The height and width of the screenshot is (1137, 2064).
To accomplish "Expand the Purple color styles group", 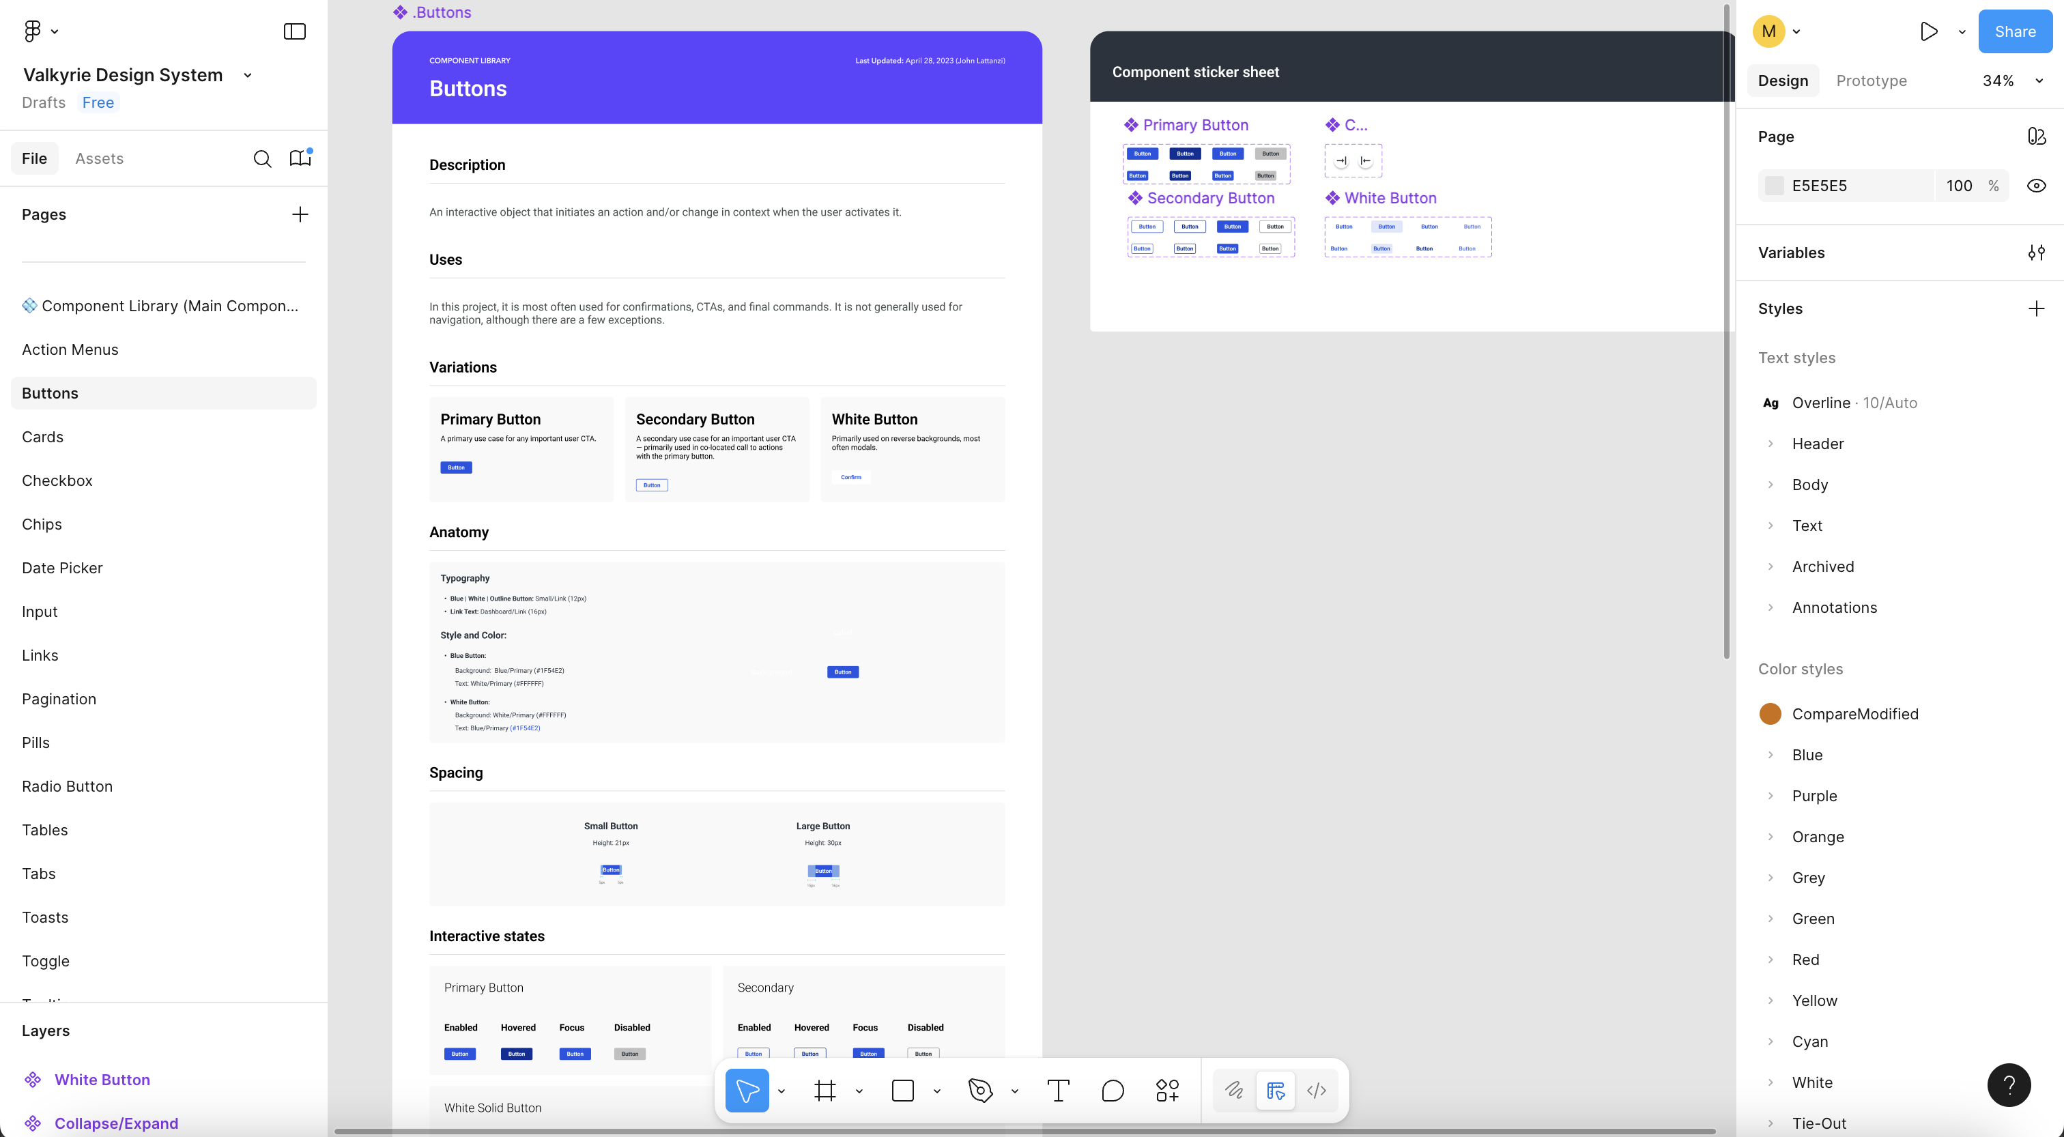I will coord(1771,796).
